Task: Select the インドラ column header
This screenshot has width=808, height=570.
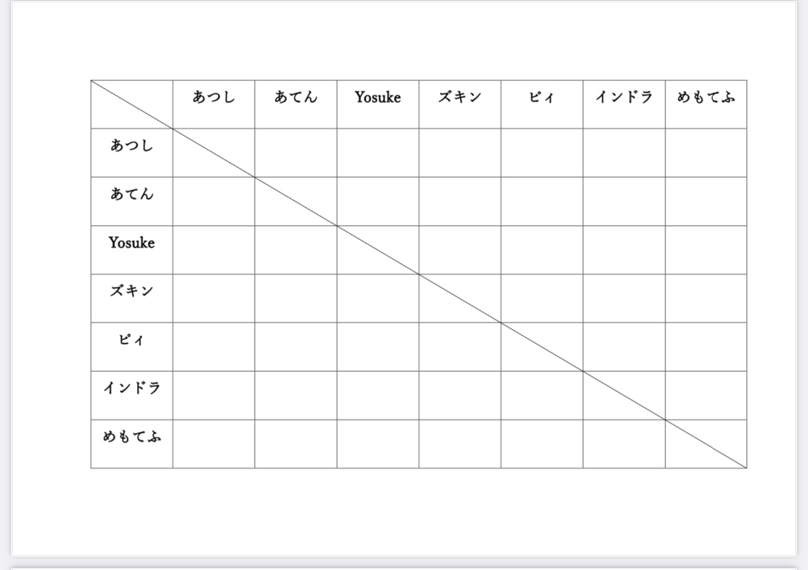Action: 624,104
